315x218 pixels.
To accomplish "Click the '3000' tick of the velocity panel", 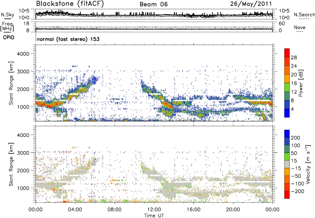I will (x=23, y=153).
